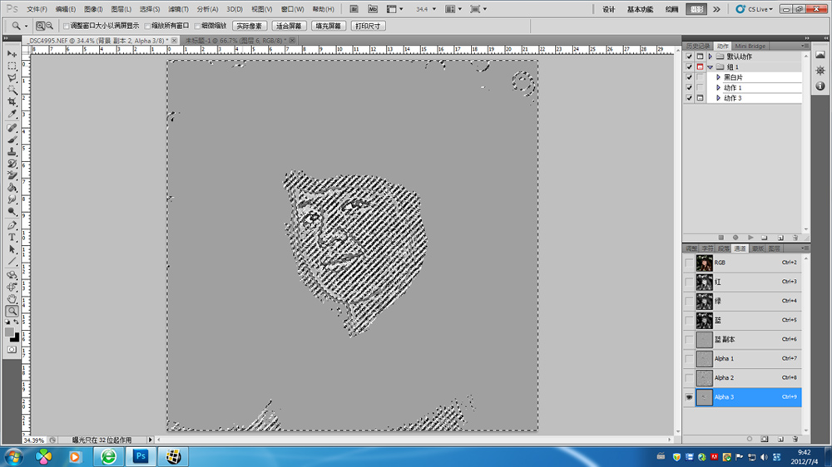Select the Crop tool in the toolbox
The height and width of the screenshot is (467, 832).
click(x=12, y=101)
